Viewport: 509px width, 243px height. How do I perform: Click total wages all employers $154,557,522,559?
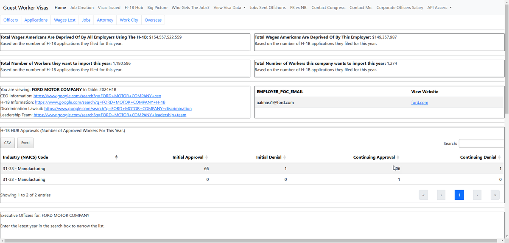coord(165,37)
